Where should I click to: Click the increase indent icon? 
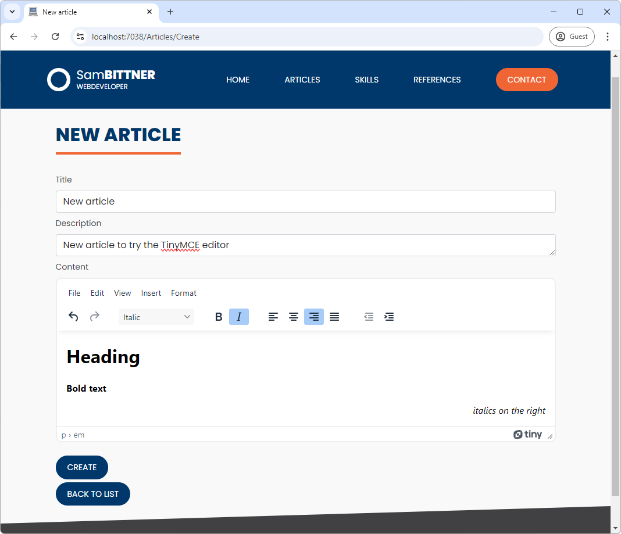pyautogui.click(x=389, y=317)
